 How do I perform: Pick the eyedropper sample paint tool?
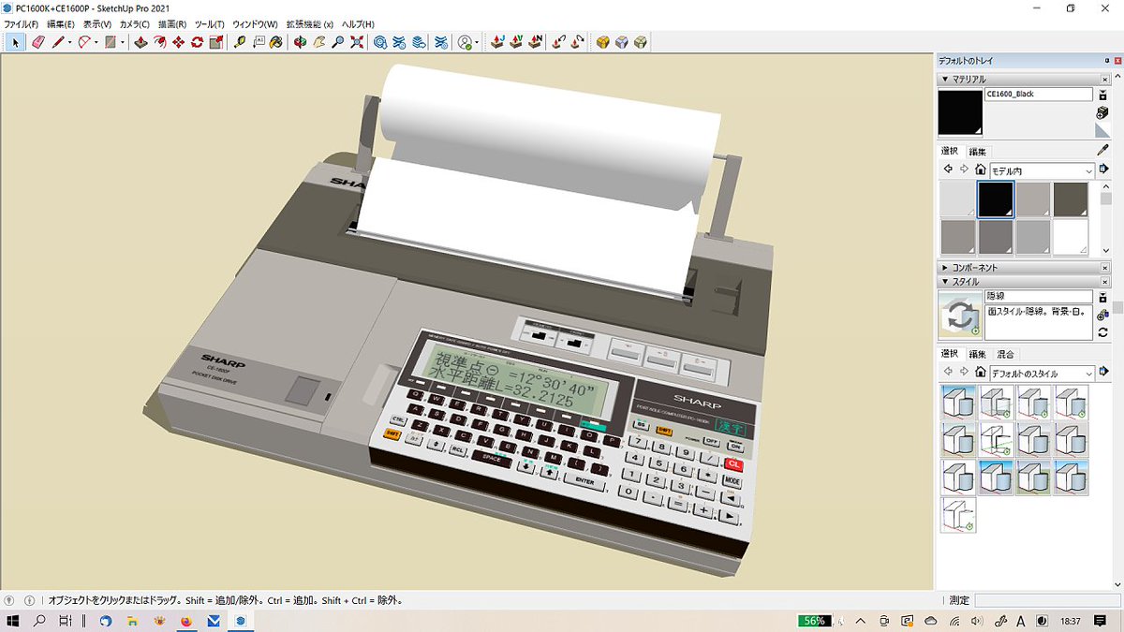click(x=1102, y=150)
